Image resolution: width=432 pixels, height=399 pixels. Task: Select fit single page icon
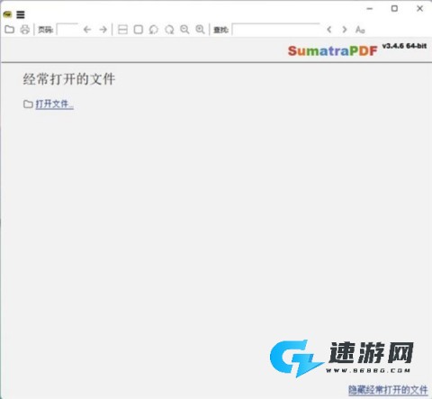pyautogui.click(x=139, y=30)
